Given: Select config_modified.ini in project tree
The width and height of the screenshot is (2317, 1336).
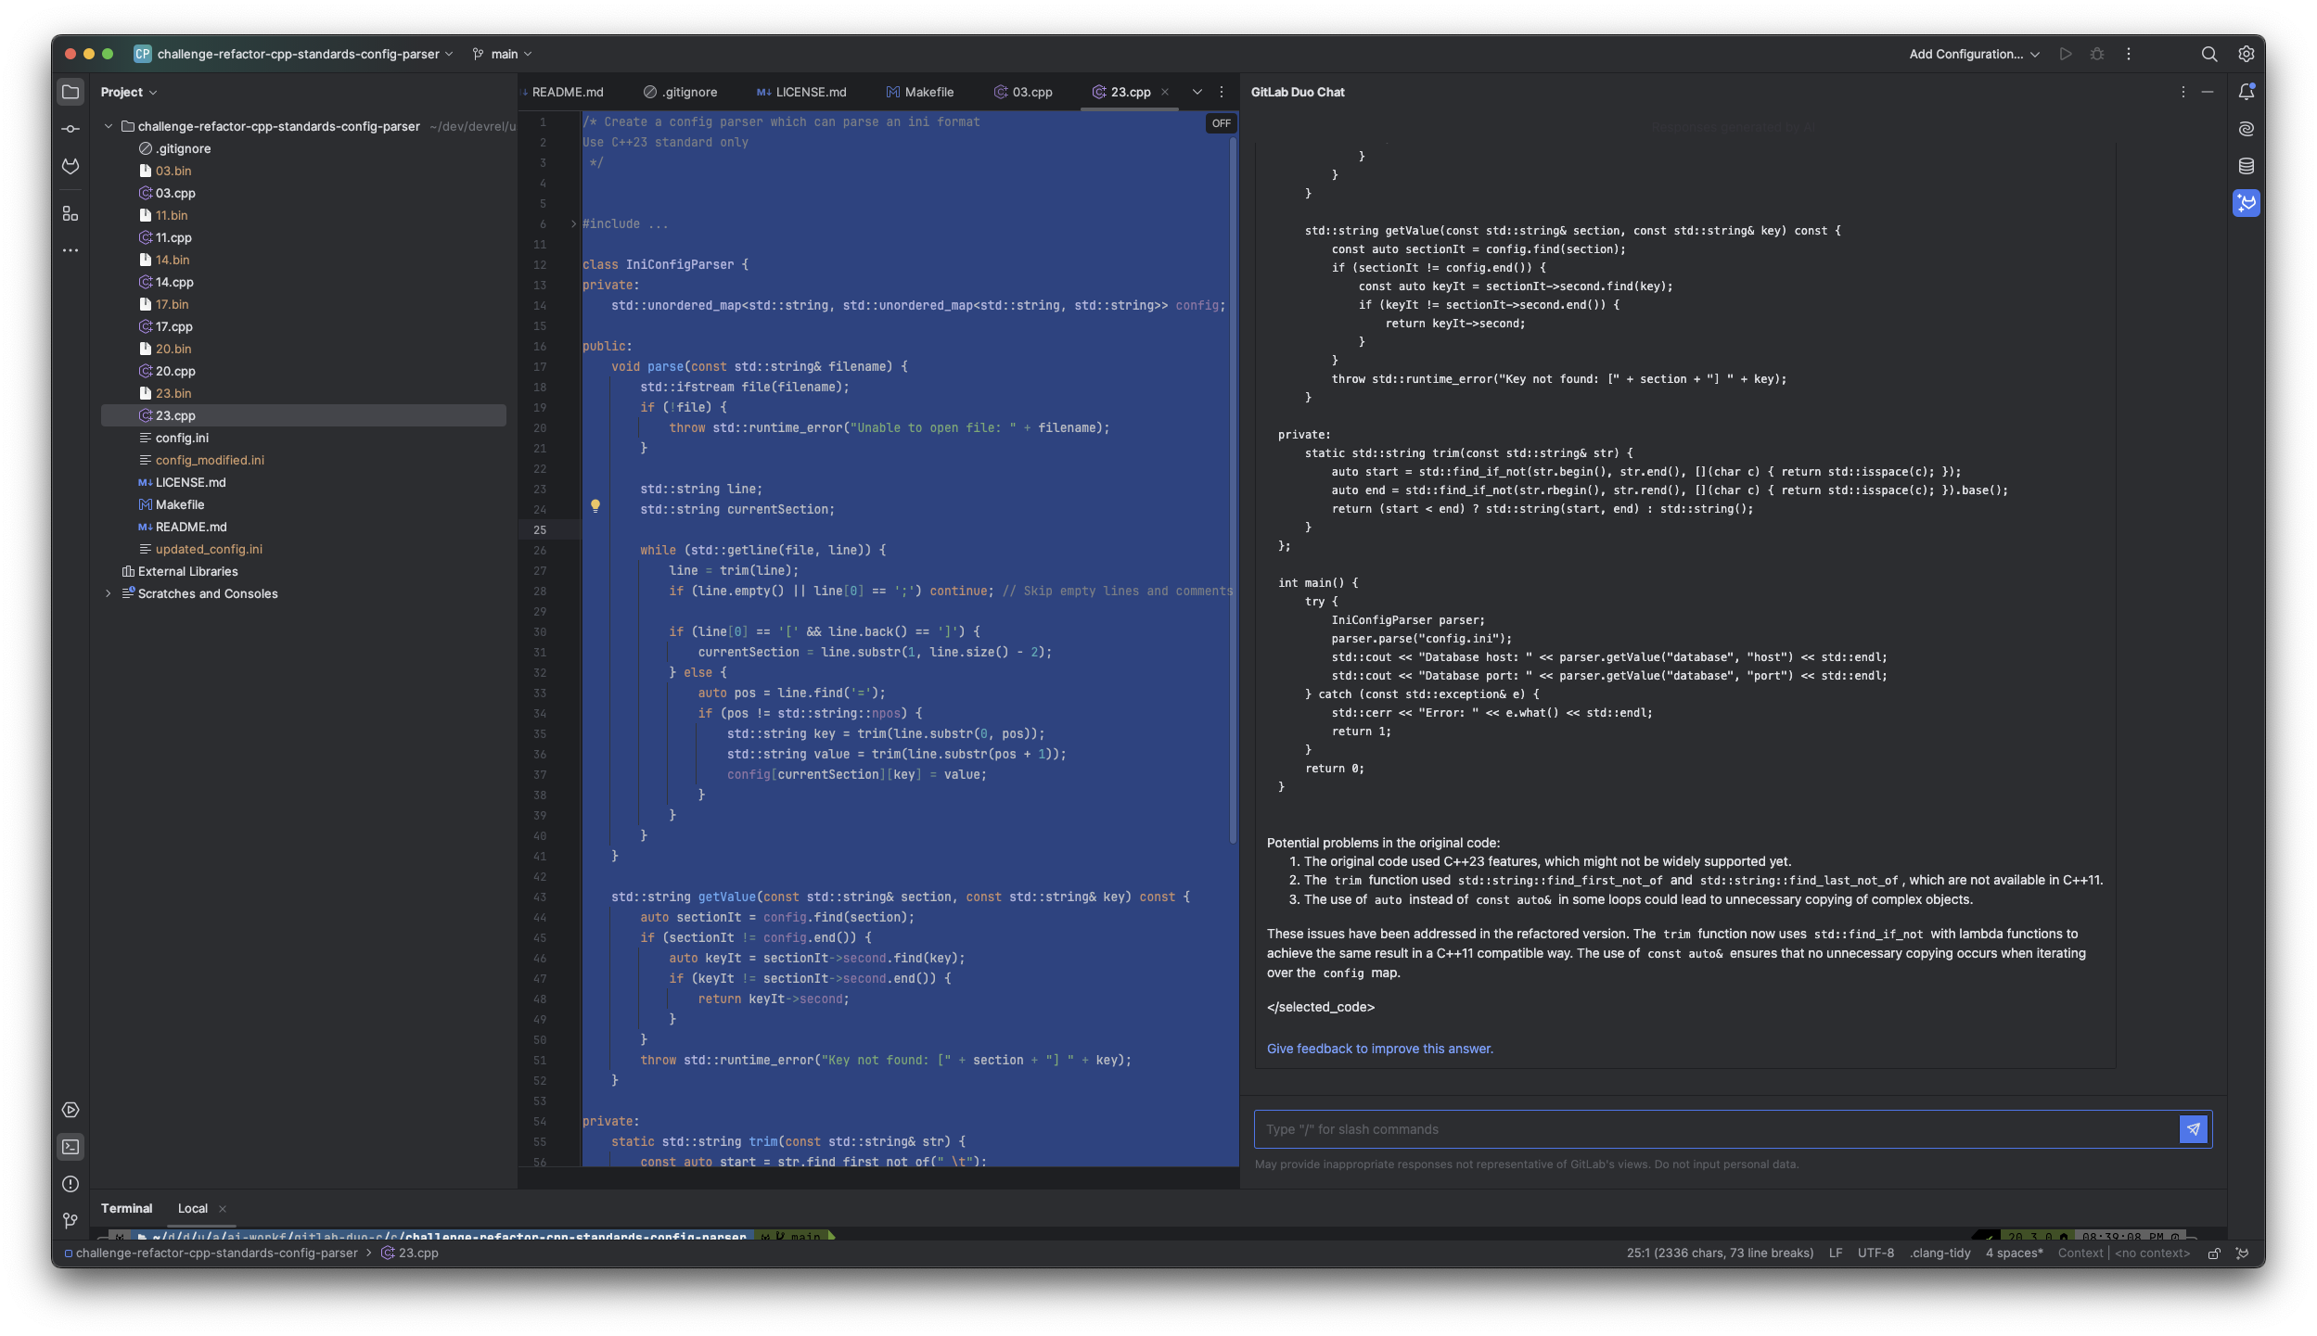Looking at the screenshot, I should [x=210, y=460].
